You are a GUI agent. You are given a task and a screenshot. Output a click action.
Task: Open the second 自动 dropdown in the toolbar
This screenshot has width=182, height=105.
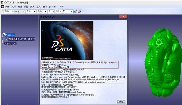tap(20, 11)
